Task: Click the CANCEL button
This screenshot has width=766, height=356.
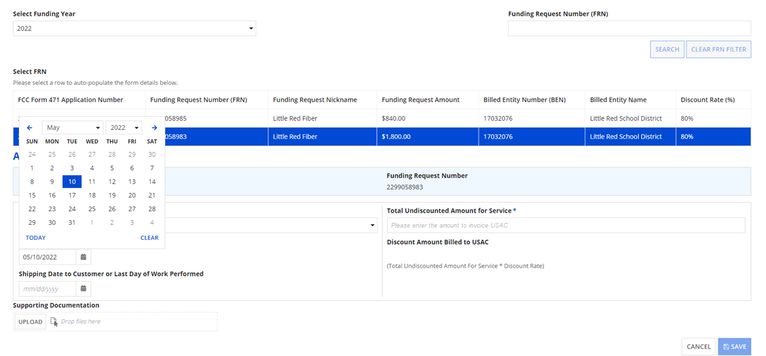Action: click(x=698, y=346)
